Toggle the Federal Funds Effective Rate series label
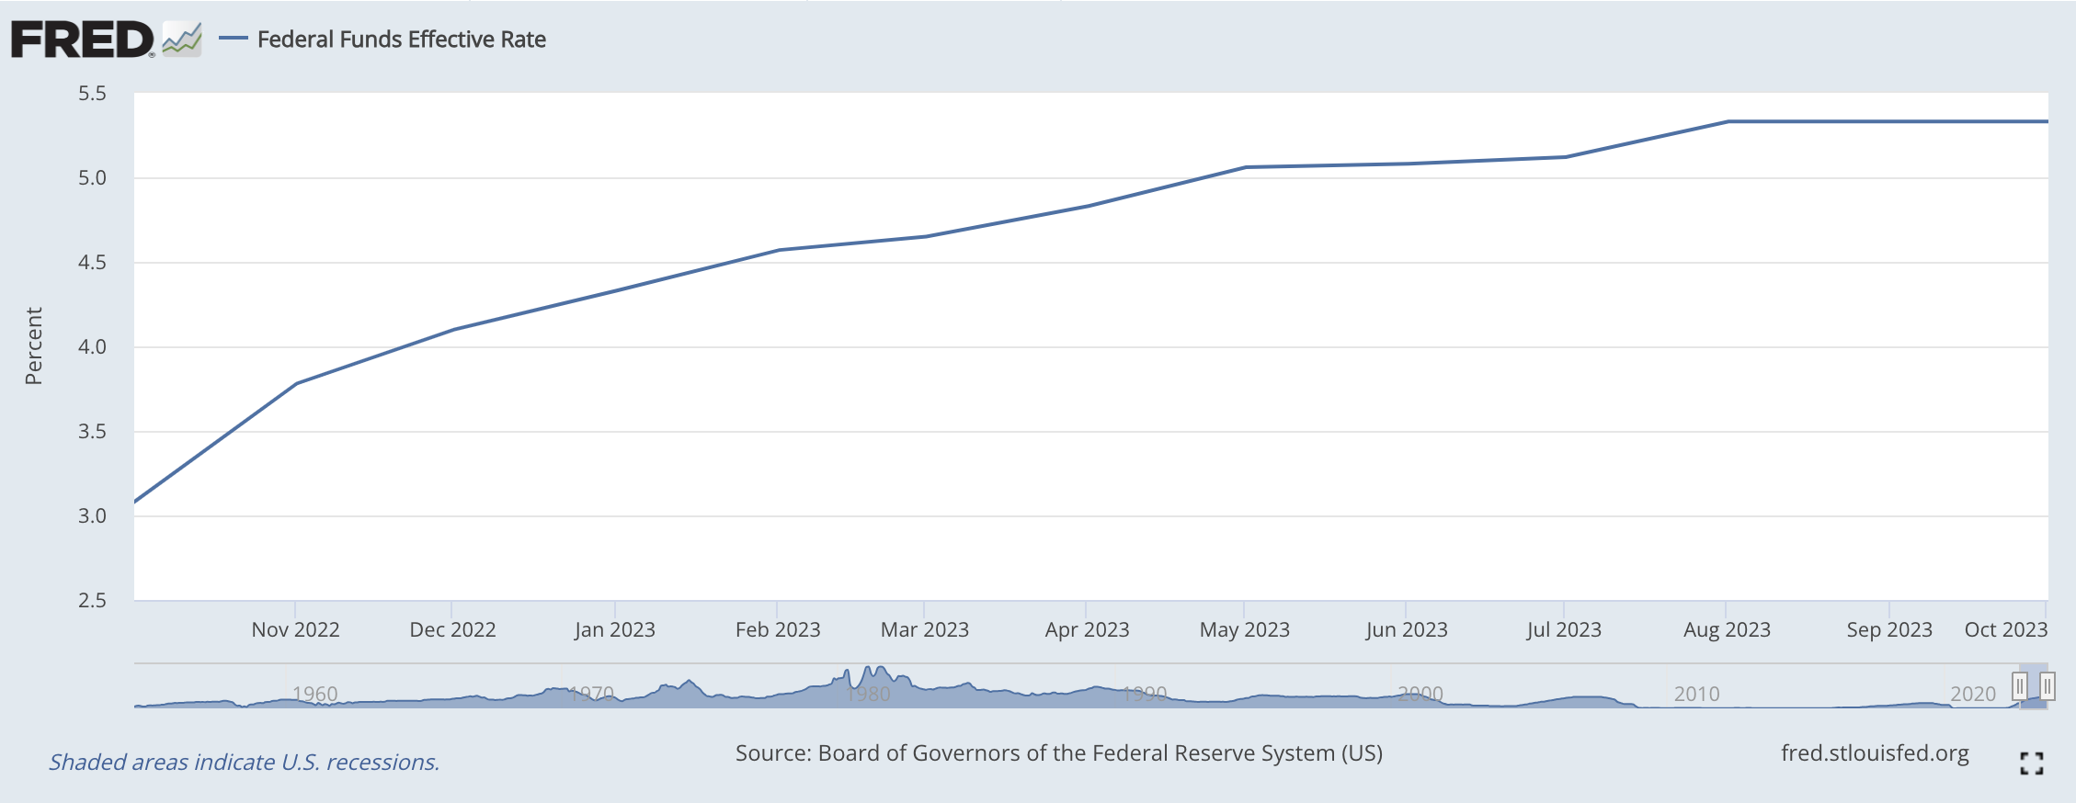The width and height of the screenshot is (2076, 803). tap(401, 40)
